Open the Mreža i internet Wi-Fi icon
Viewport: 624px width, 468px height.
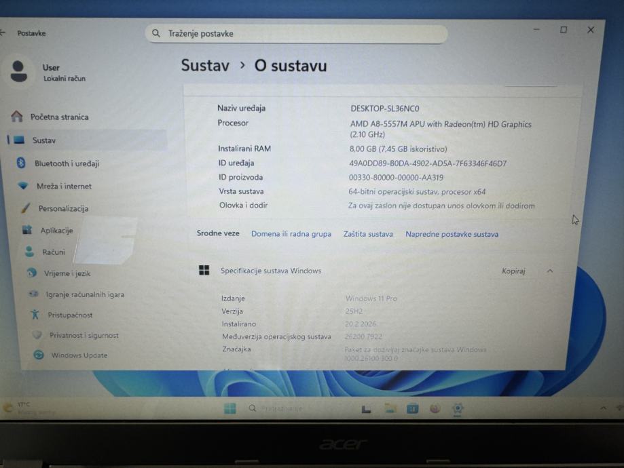coord(23,186)
